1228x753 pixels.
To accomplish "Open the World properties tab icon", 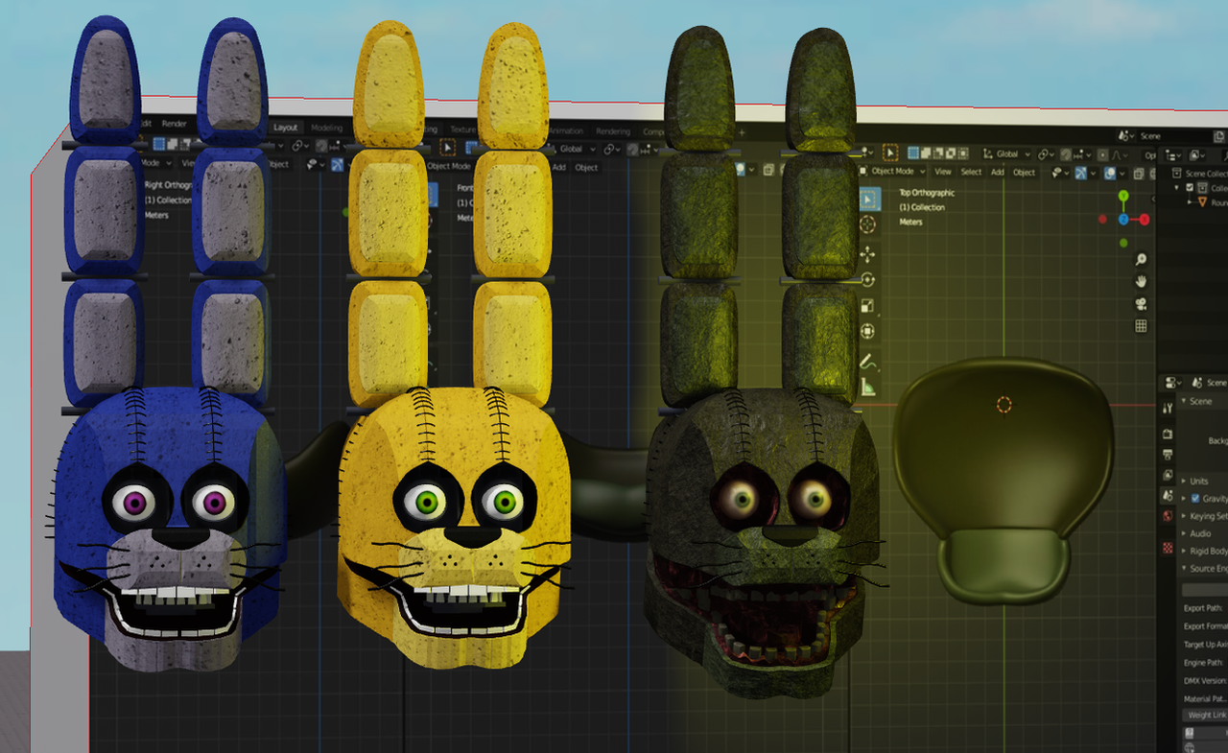I will click(1168, 516).
